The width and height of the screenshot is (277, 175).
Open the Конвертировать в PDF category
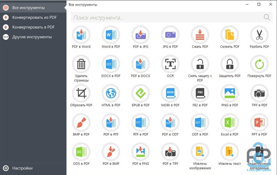pos(33,27)
